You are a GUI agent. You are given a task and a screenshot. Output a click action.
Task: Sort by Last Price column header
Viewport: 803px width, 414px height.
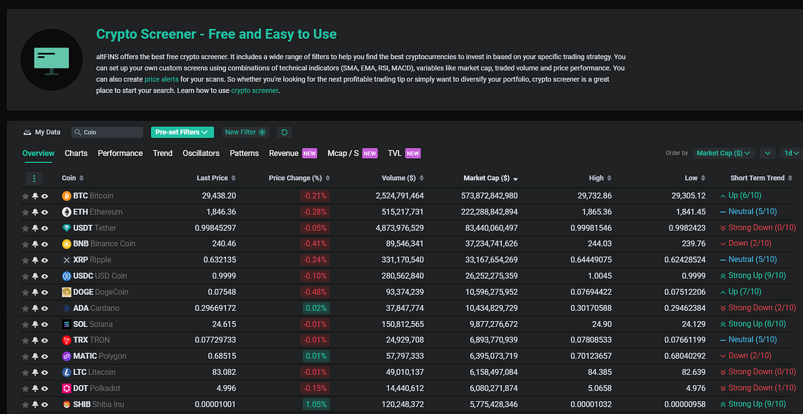tap(216, 178)
